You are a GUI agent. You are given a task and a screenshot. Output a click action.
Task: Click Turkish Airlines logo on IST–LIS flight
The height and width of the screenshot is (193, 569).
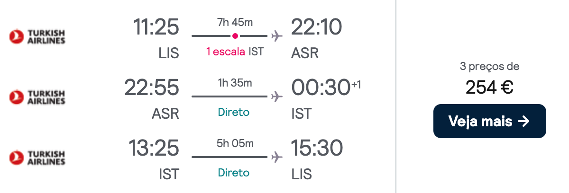click(x=37, y=158)
